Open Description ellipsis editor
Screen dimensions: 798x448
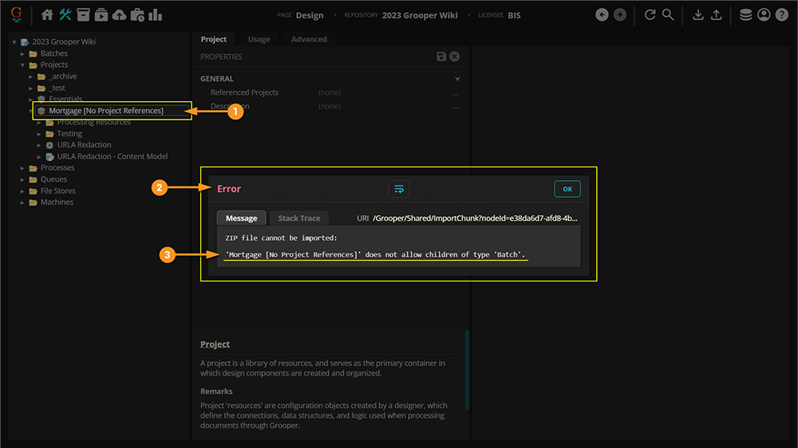click(456, 107)
